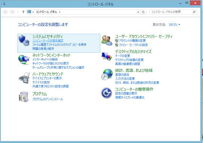
Task: Open the デバイスとプリンターの表示 link
Action: point(47,78)
